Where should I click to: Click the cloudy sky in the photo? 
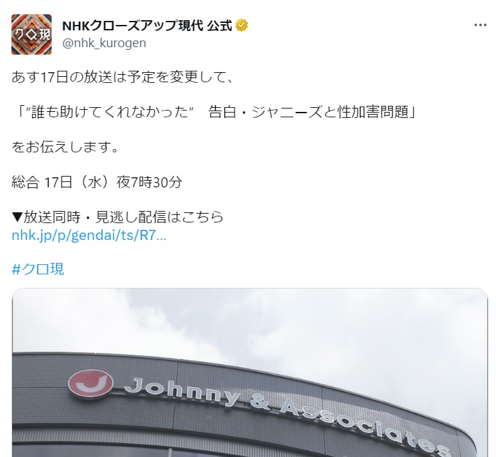pyautogui.click(x=250, y=323)
